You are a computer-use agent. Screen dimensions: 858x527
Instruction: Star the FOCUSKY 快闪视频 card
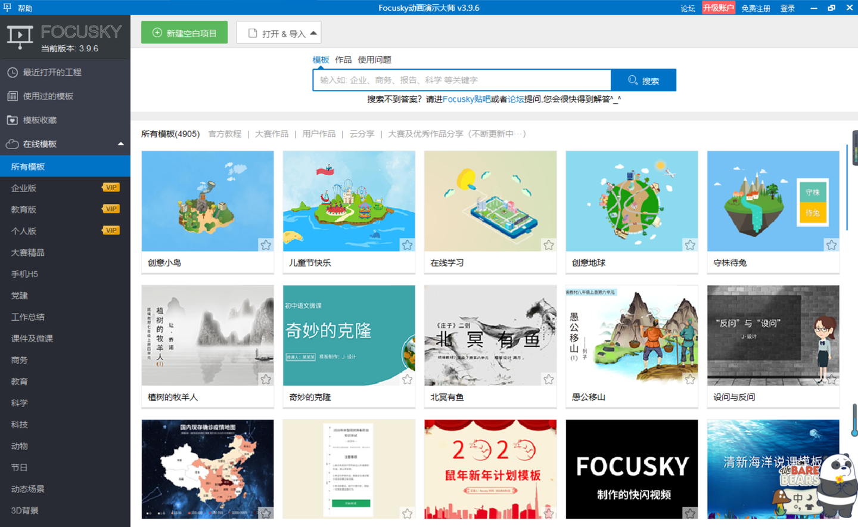(x=690, y=513)
